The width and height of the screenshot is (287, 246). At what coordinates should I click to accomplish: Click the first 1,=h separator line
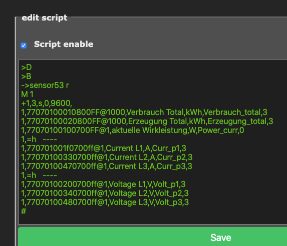coord(39,139)
